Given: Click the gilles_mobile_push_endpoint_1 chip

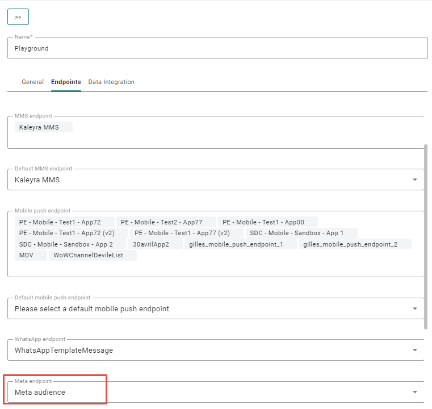Looking at the screenshot, I should click(241, 244).
